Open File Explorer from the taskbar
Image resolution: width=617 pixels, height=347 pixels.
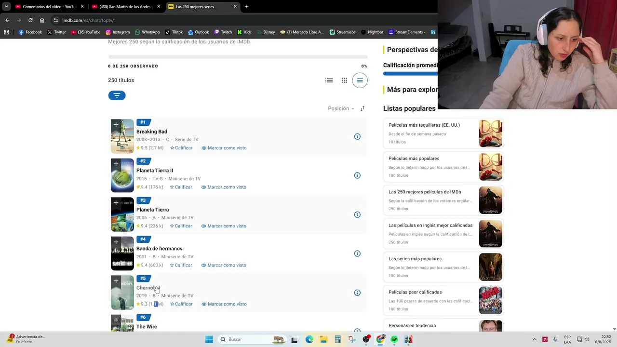point(323,339)
